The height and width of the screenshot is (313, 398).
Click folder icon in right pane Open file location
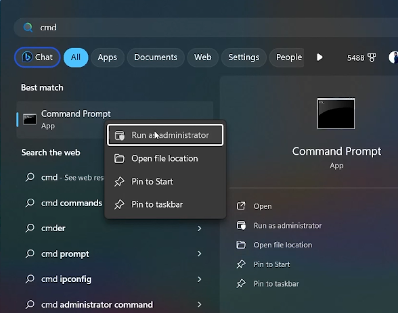pyautogui.click(x=241, y=245)
